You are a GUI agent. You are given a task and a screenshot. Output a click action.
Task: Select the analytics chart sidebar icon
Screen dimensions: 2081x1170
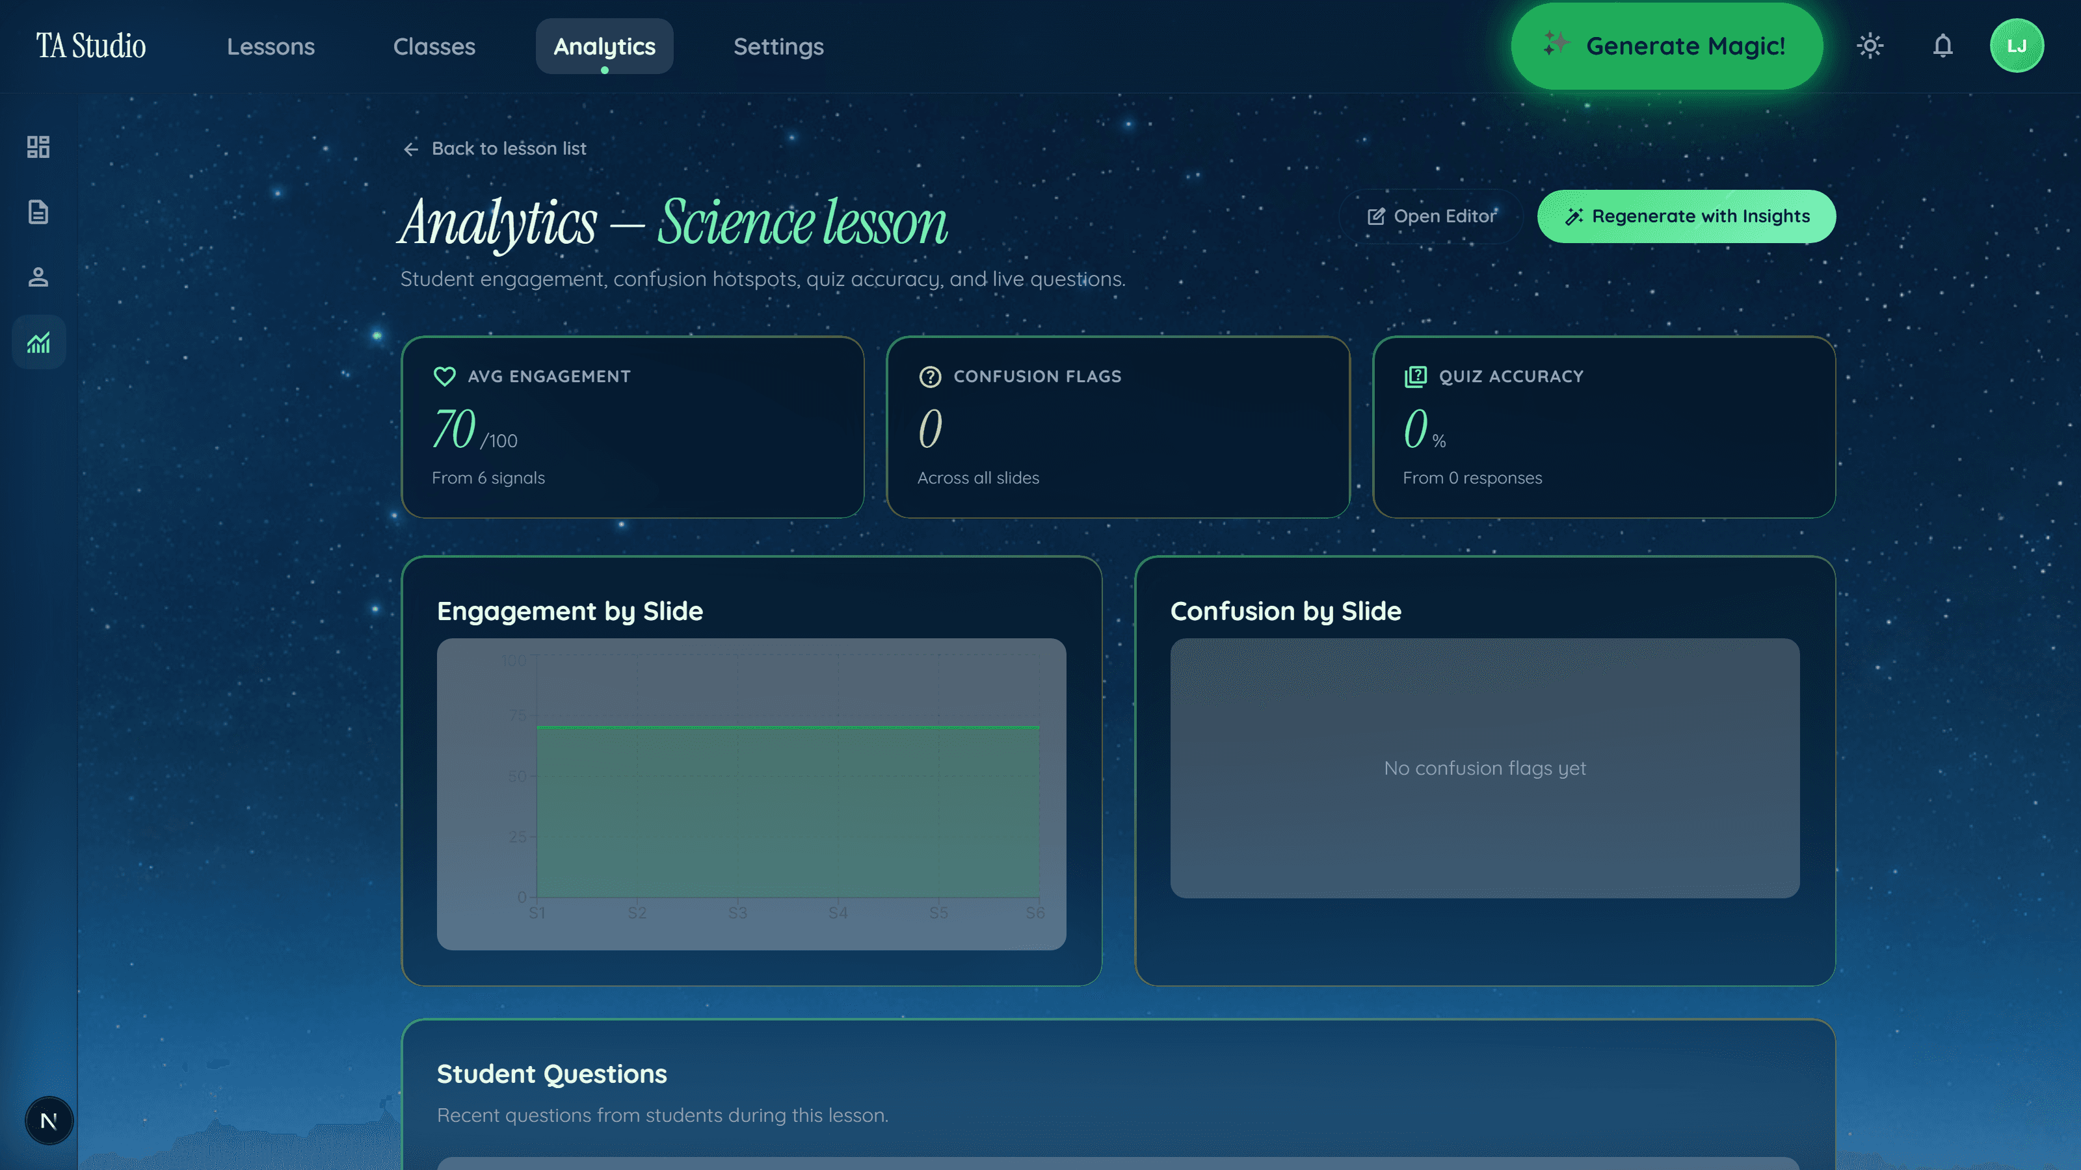coord(38,343)
